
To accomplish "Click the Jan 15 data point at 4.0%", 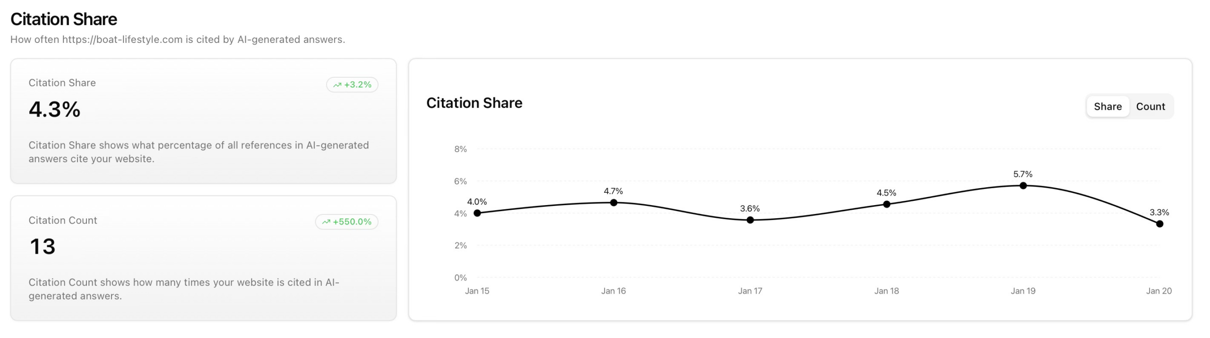I will click(x=477, y=213).
